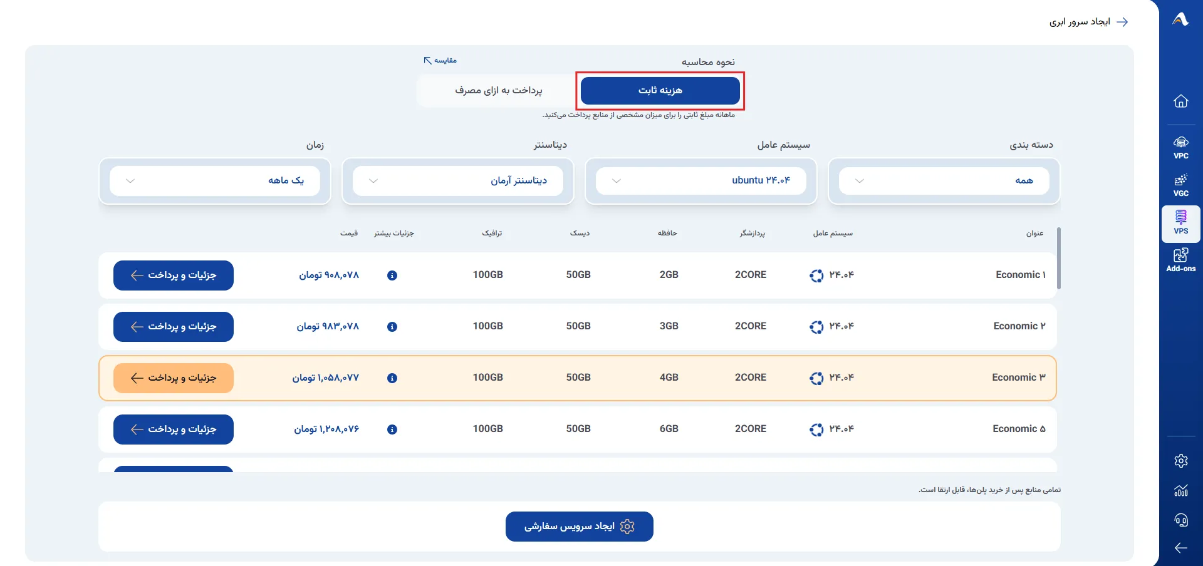The height and width of the screenshot is (566, 1203).
Task: Click back arrow next to ایجاد سرور ابری
Action: (1123, 22)
